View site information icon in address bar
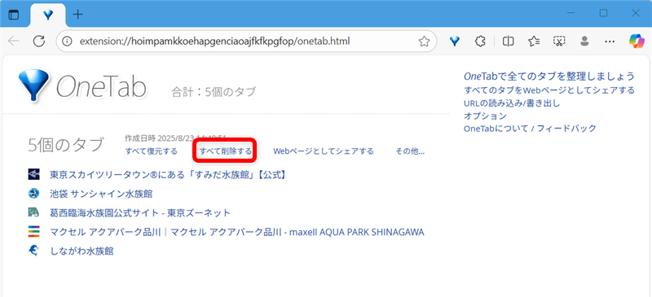 (x=67, y=41)
